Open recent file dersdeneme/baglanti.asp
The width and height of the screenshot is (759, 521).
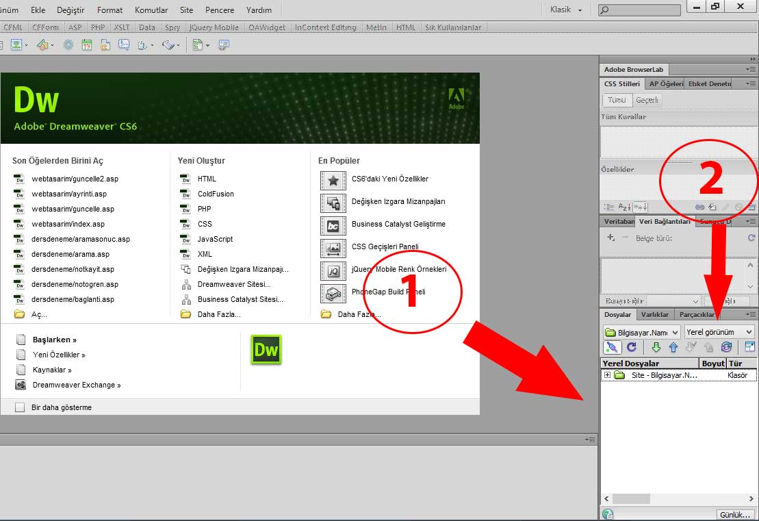73,300
